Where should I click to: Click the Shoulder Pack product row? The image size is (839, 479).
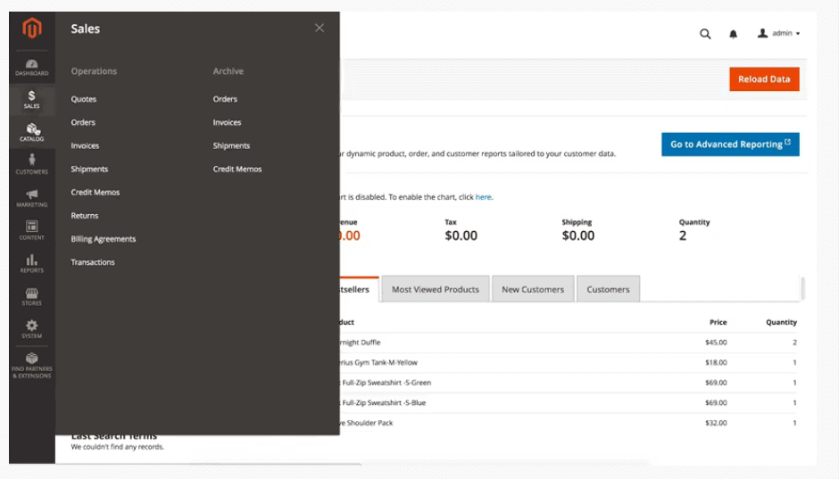pyautogui.click(x=569, y=423)
